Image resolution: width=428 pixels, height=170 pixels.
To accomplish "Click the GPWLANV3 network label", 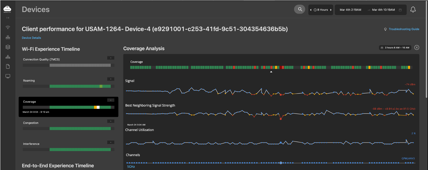I will tap(408, 159).
